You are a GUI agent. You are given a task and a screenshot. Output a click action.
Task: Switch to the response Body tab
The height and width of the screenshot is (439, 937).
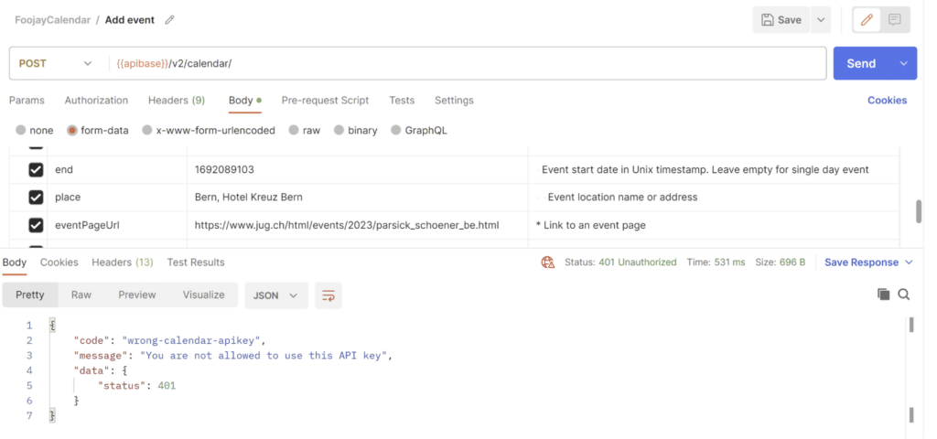pyautogui.click(x=15, y=262)
